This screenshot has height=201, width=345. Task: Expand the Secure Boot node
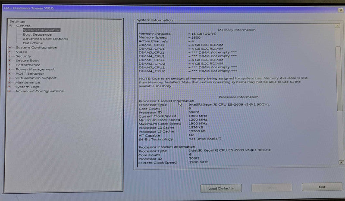coord(9,61)
